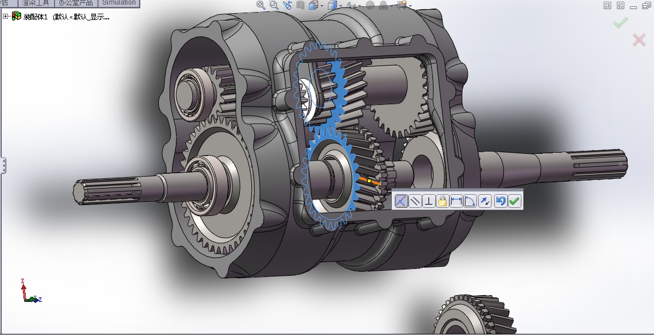Screen dimensions: 654x335
Task: Click the Zoom to Area magnifier
Action: tap(274, 5)
